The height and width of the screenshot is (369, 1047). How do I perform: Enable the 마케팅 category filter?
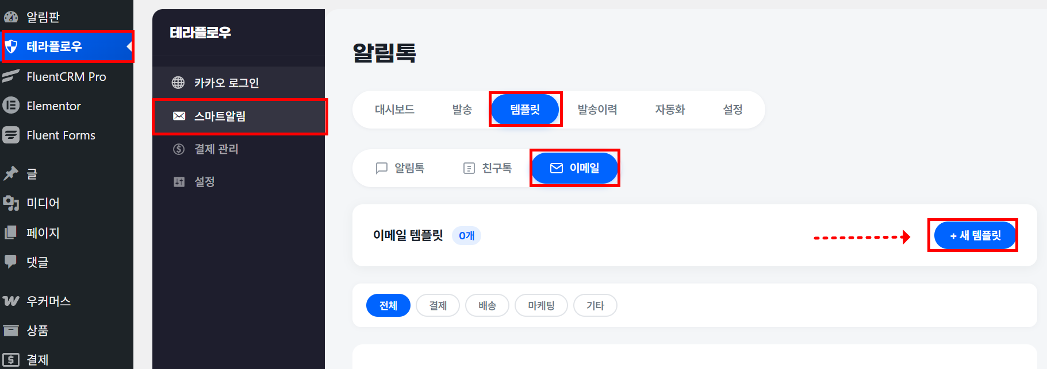click(x=540, y=305)
